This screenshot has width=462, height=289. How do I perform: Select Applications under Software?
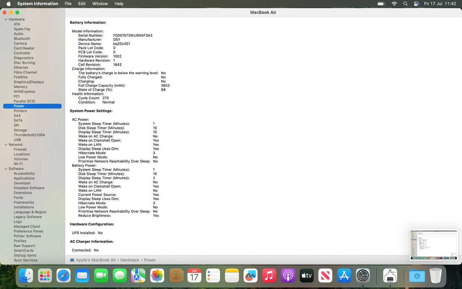(24, 178)
